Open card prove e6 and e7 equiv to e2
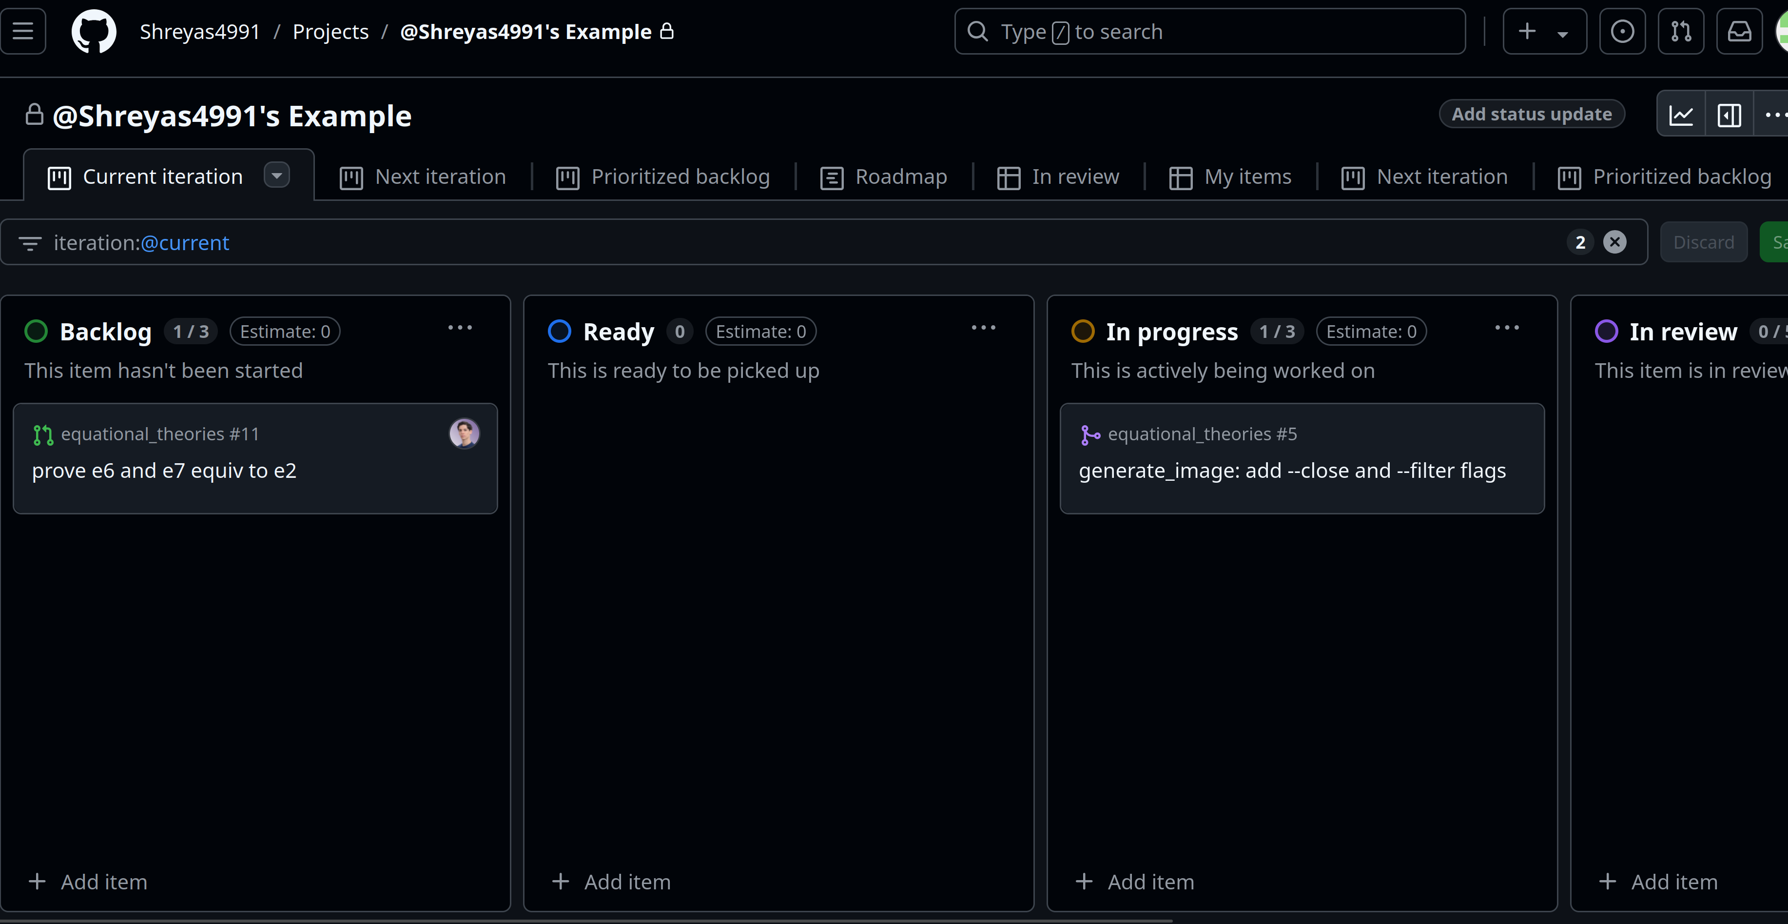This screenshot has height=924, width=1788. (164, 471)
